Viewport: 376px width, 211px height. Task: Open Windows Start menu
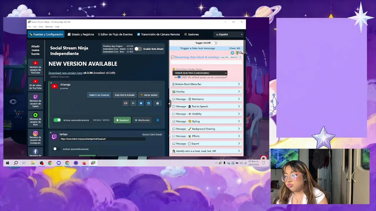point(7,163)
